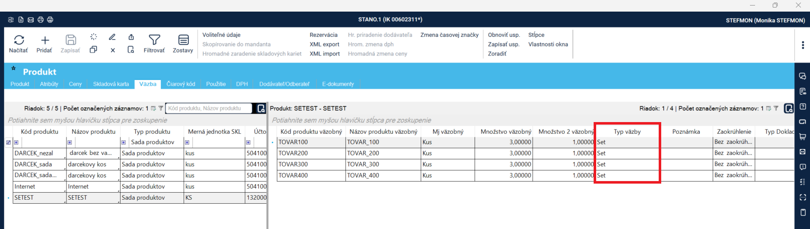
Task: Click Zmena časovej značky command
Action: tap(449, 35)
